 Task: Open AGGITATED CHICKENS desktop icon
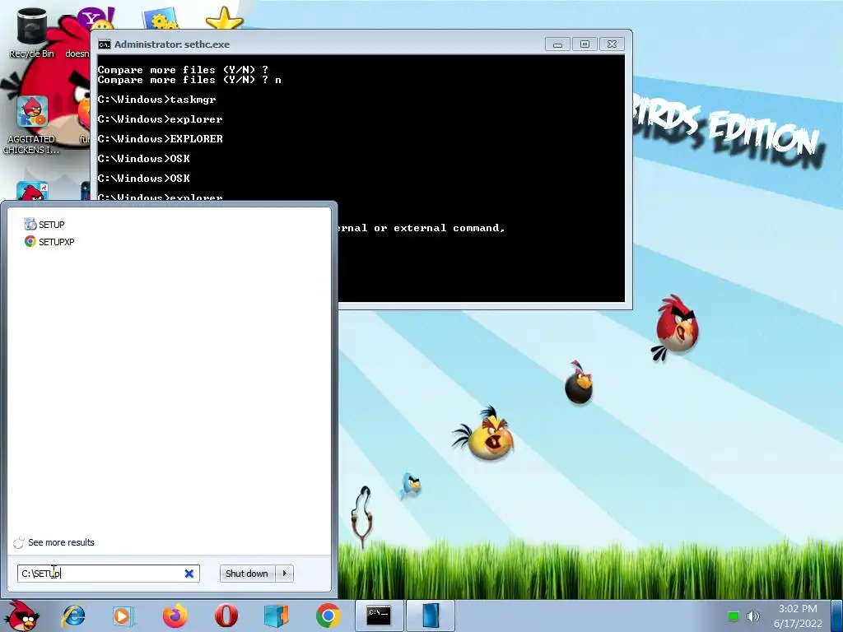pyautogui.click(x=31, y=125)
